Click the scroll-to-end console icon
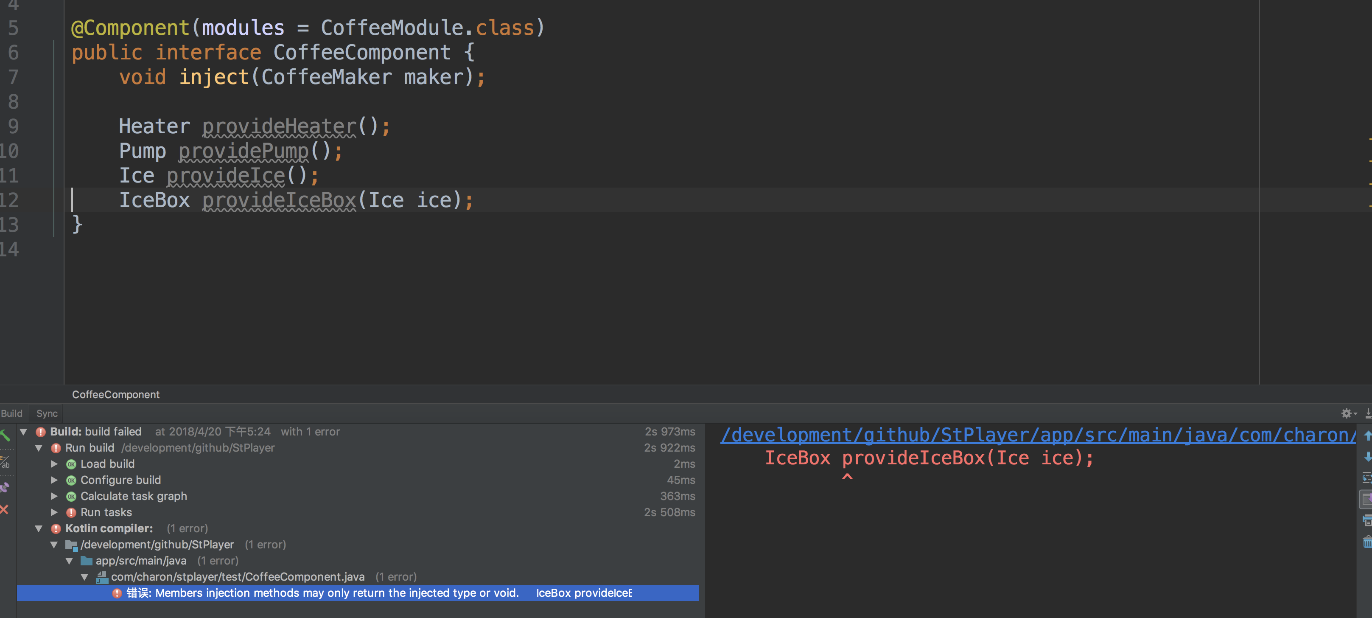1372x618 pixels. coord(1367,499)
